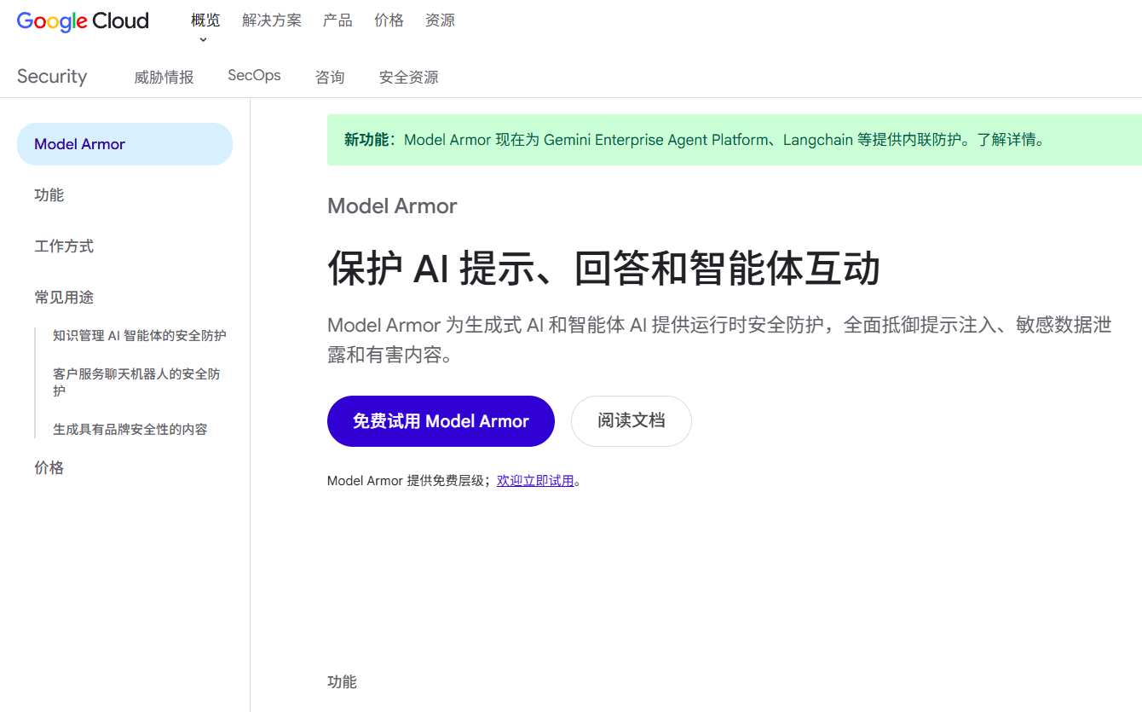This screenshot has height=712, width=1142.
Task: Open 生成具有品牌安全性的内容
Action: [130, 430]
